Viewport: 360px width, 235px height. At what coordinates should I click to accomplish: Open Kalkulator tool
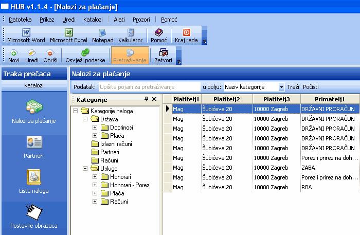tap(131, 35)
